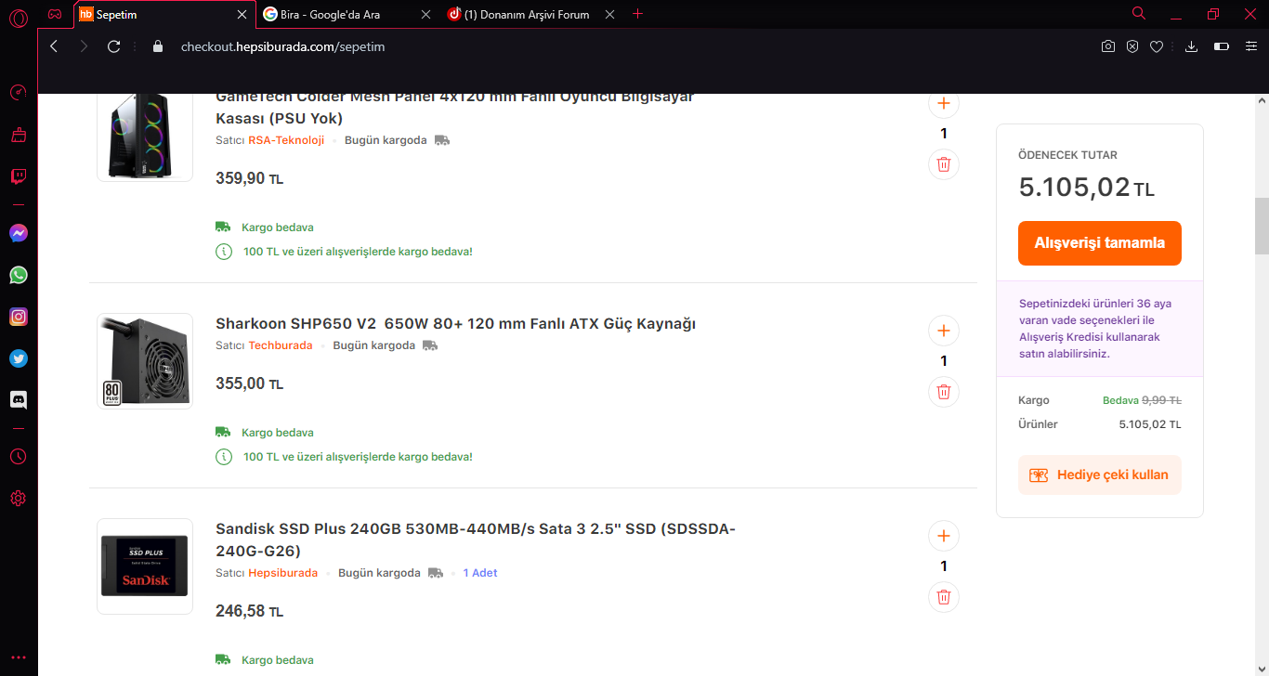Screen dimensions: 1269x676
Task: Open a new tab with the plus button
Action: tap(637, 14)
